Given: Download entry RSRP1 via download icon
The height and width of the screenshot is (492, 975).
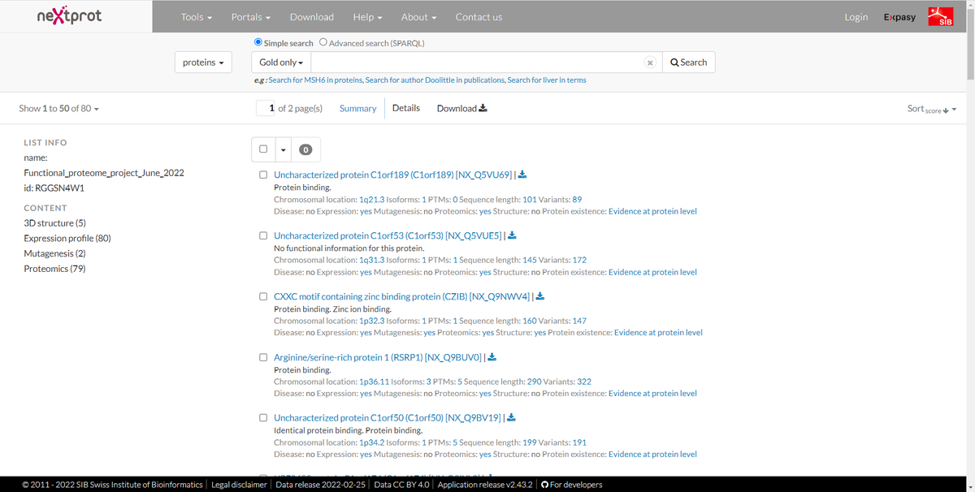Looking at the screenshot, I should (492, 357).
